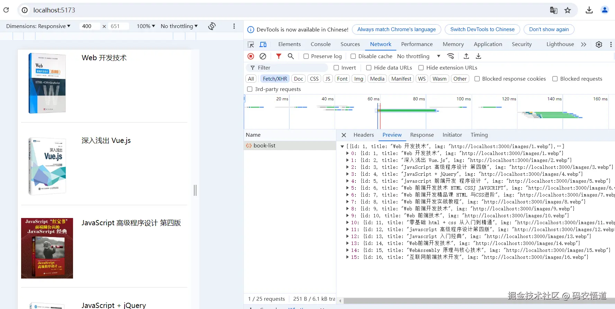This screenshot has height=309, width=615.
Task: Expand preview item 7 with id 8
Action: click(347, 202)
